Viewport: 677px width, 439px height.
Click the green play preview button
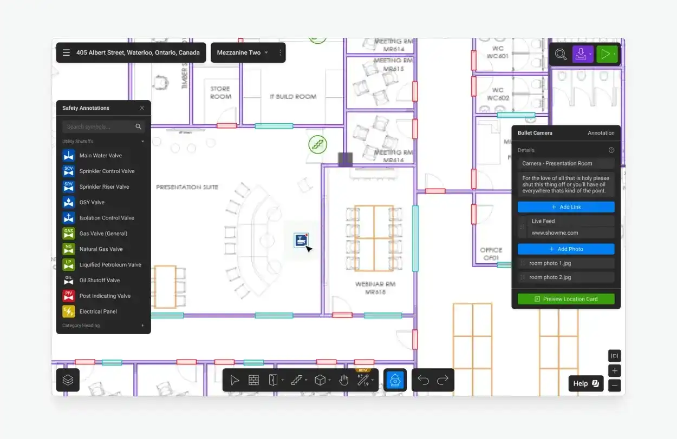pos(606,54)
